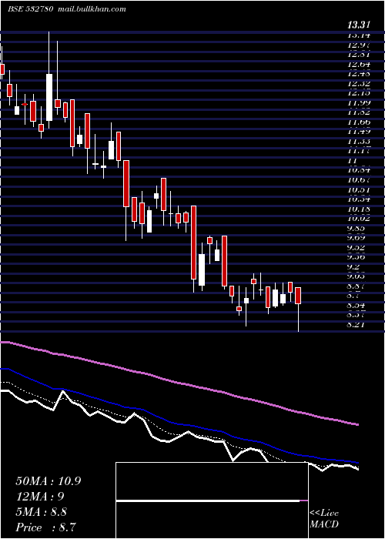Click the price axis label 8.21
This screenshot has width=385, height=539.
pyautogui.click(x=357, y=324)
